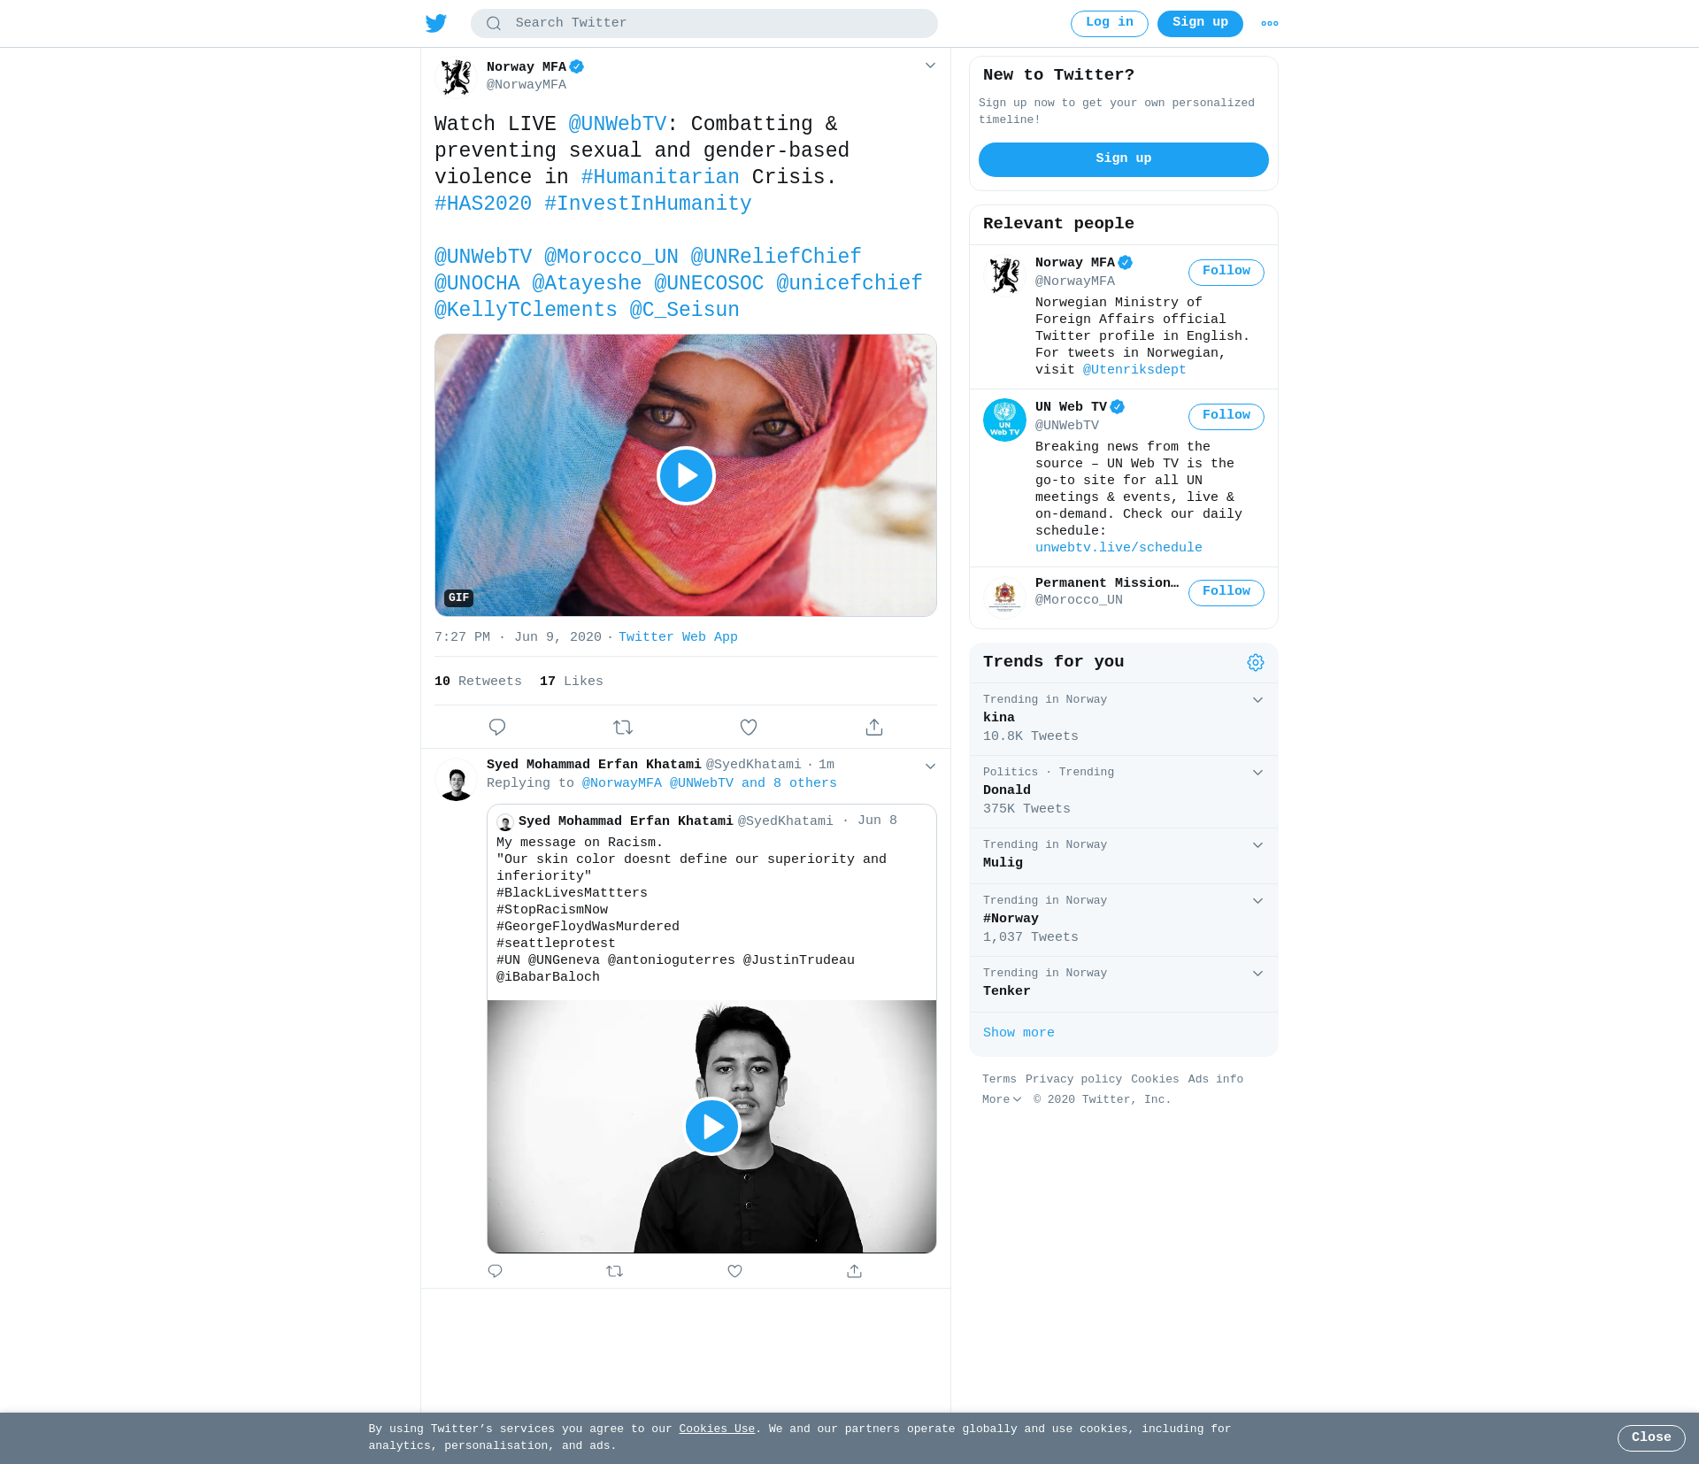
Task: Like Syed Khatami's reply tweet
Action: [734, 1271]
